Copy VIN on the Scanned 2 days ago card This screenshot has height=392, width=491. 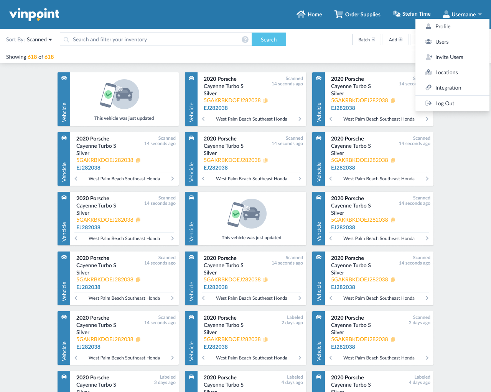point(393,339)
